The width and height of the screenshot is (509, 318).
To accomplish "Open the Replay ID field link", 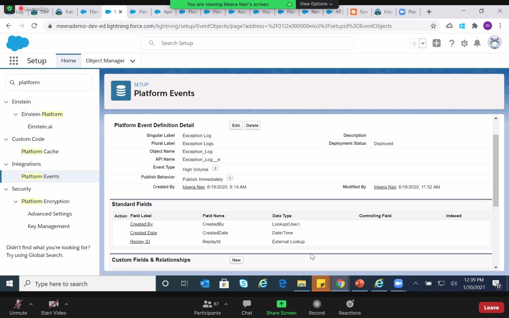I will 140,242.
